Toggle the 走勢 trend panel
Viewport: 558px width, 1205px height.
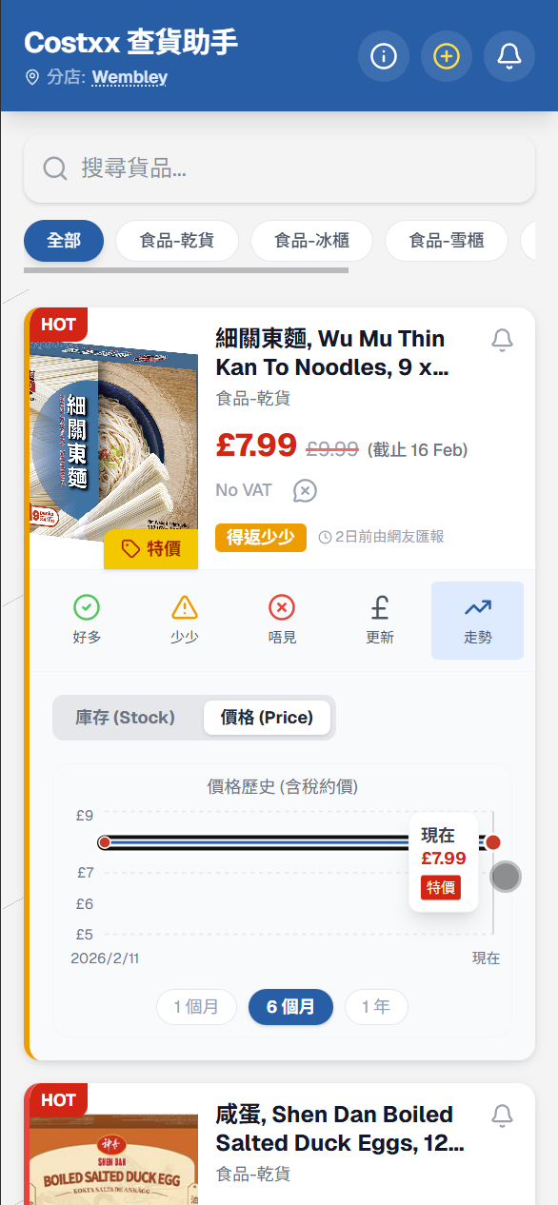click(x=477, y=620)
